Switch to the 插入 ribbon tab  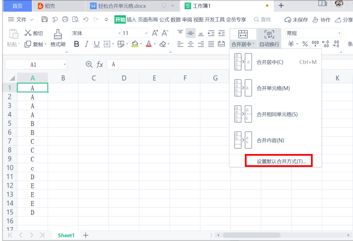131,20
